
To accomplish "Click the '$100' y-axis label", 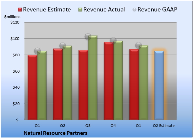I will 15,39.
